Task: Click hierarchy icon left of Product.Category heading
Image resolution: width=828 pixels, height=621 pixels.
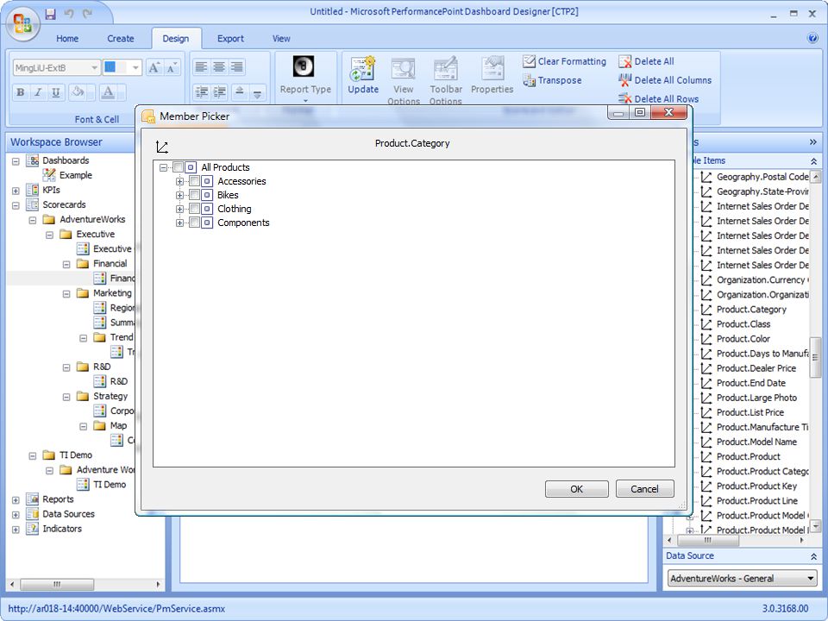Action: pos(162,147)
